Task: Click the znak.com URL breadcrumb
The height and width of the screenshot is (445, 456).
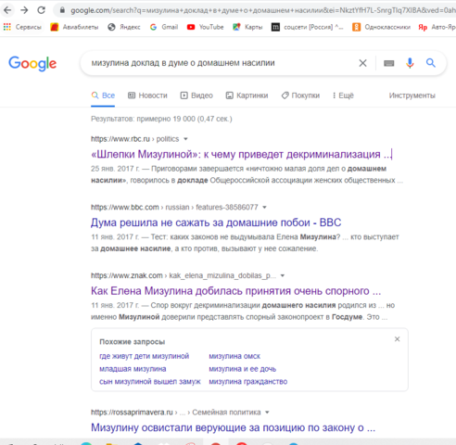Action: (184, 275)
